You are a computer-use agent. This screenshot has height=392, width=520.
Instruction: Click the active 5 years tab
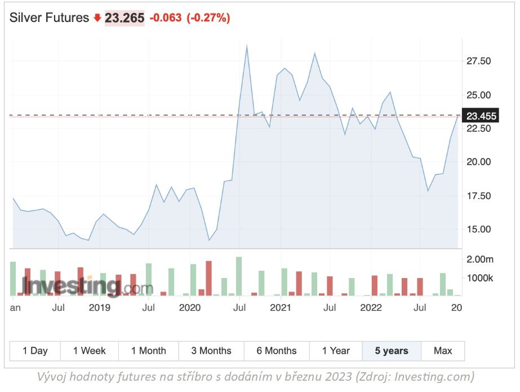tap(392, 351)
